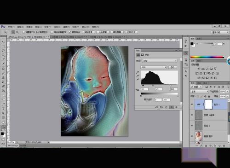Hide the Layer 1 copy layer eye

click(x=192, y=115)
